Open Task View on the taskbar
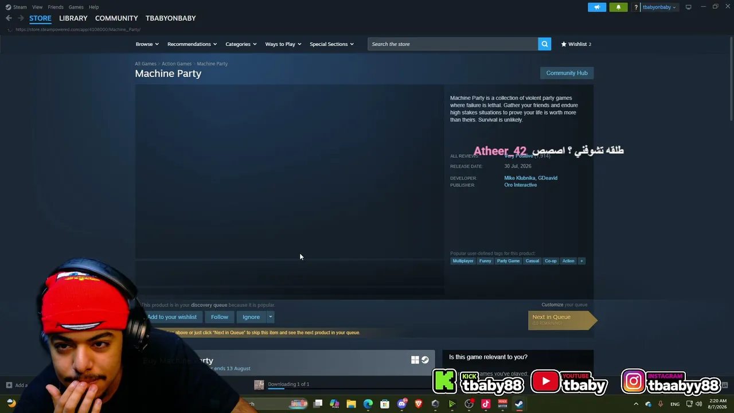734x413 pixels. tap(318, 404)
